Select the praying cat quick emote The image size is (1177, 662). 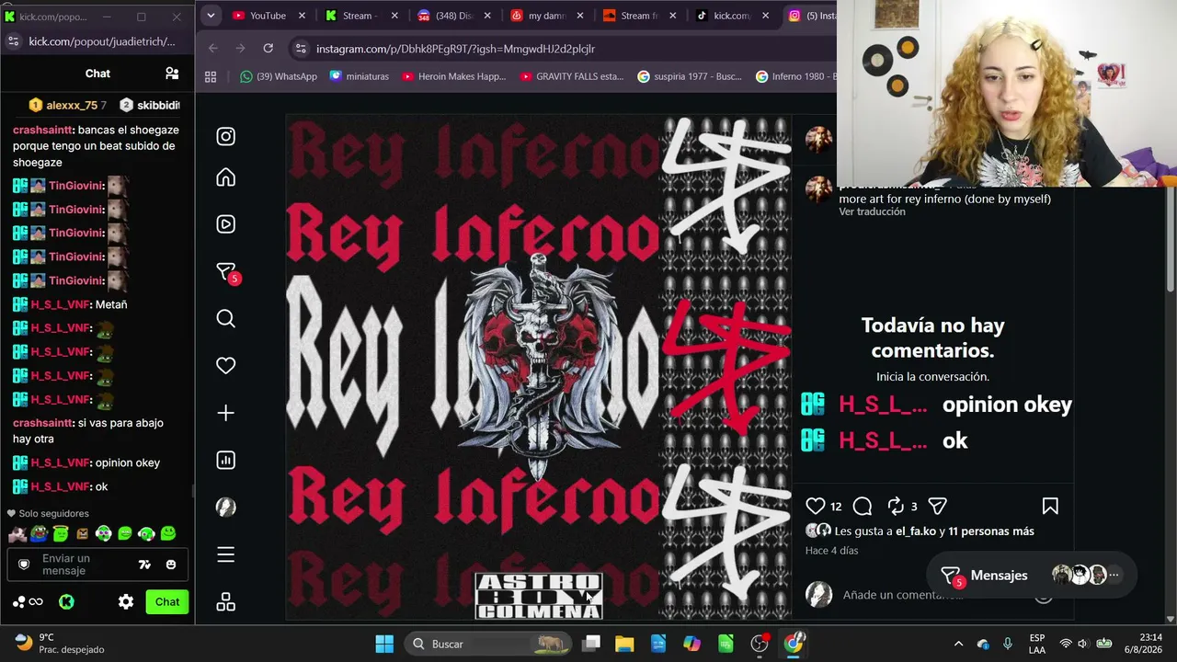[17, 533]
